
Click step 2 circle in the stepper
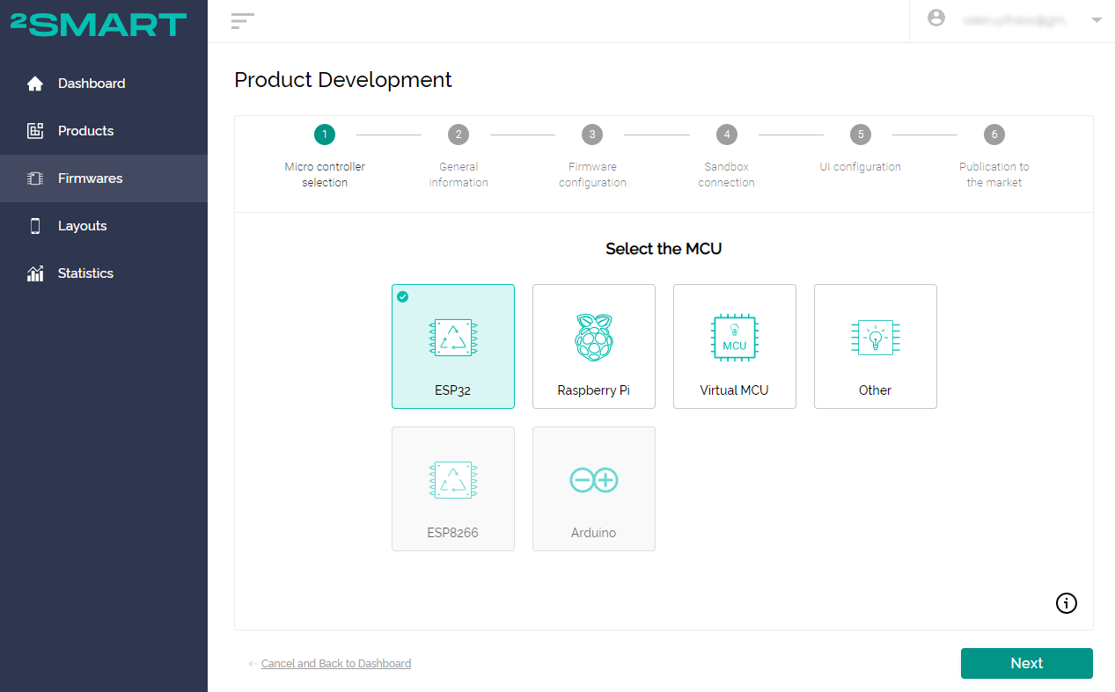(x=458, y=135)
